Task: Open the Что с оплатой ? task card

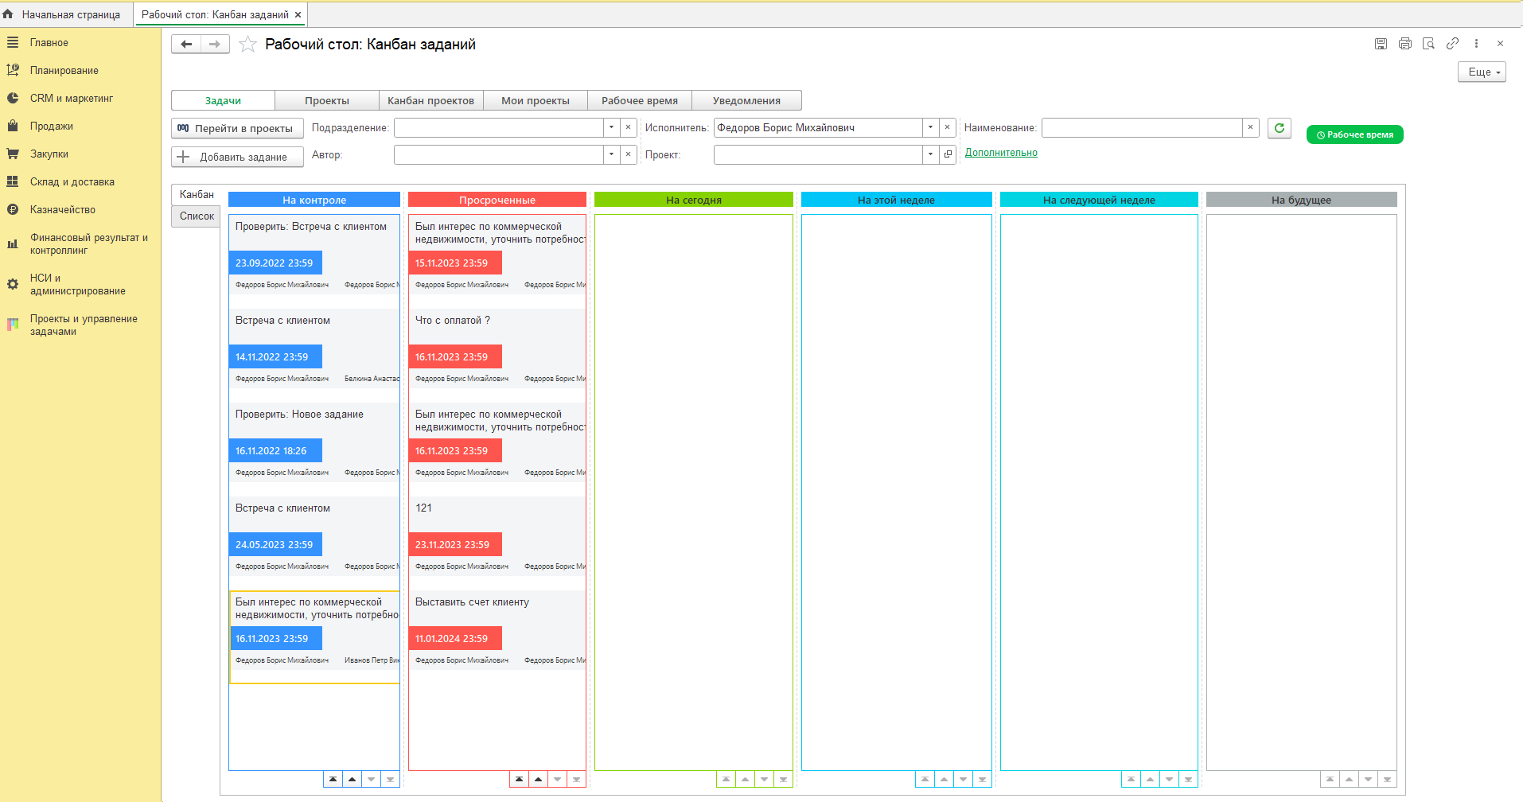Action: pos(497,348)
